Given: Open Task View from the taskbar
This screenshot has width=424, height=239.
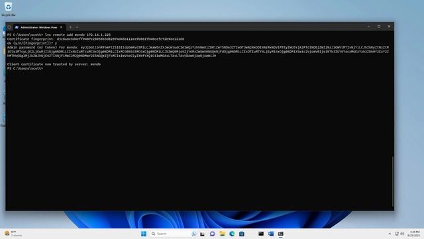Looking at the screenshot, I should point(202,234).
